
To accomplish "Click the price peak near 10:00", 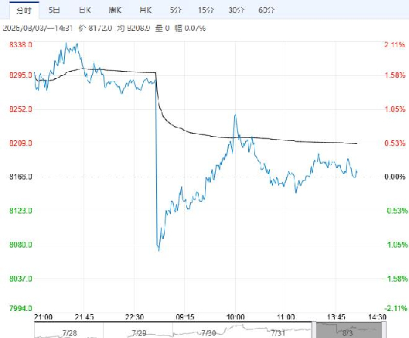I will (x=235, y=115).
